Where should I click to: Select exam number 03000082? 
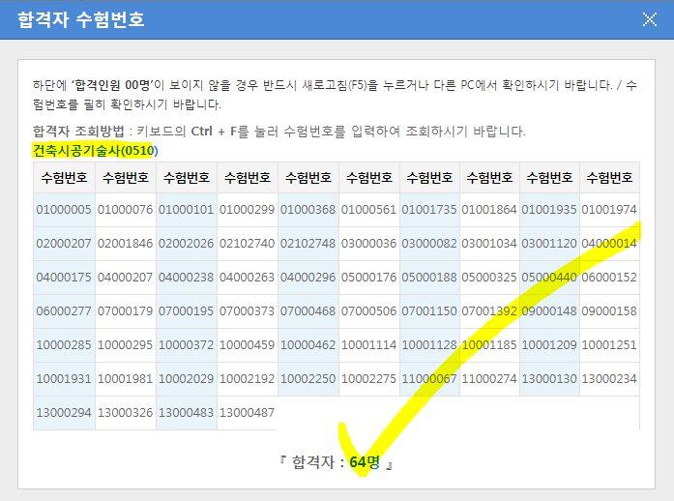(429, 244)
